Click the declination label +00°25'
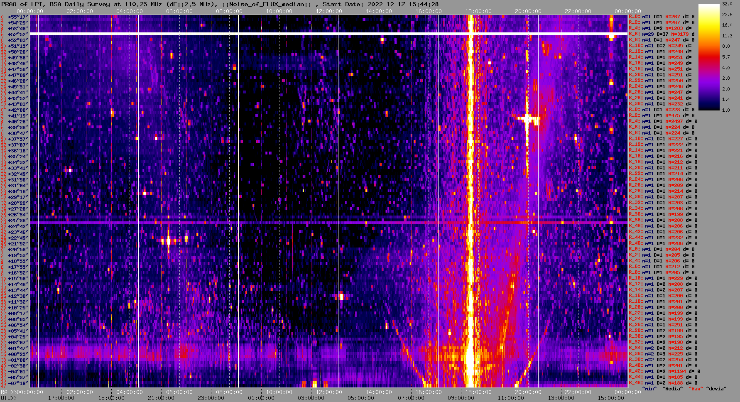The height and width of the screenshot is (402, 740). coord(18,354)
